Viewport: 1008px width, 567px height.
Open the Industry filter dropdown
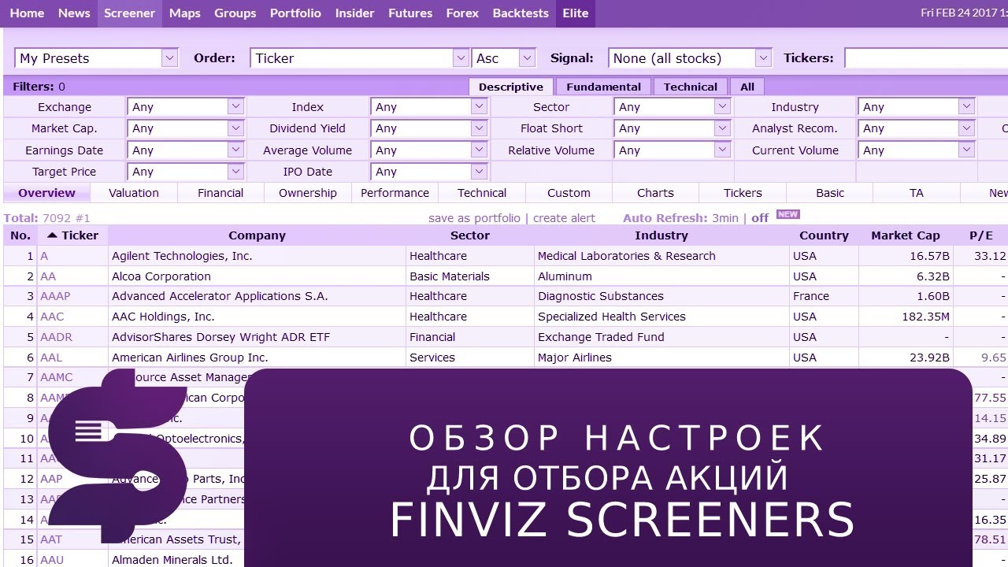[917, 106]
